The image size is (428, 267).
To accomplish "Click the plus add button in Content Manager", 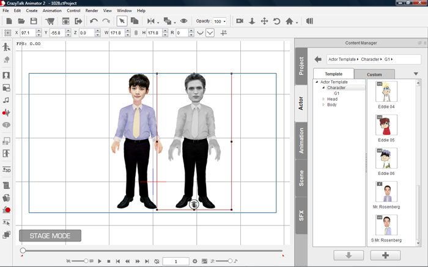I will (385, 255).
